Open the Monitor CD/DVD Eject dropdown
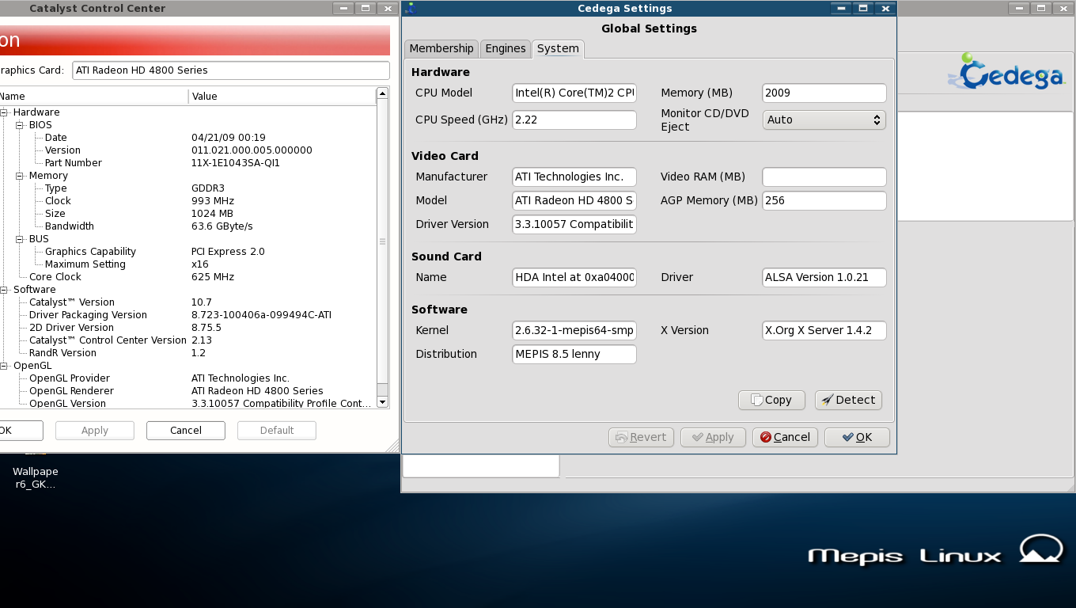The height and width of the screenshot is (608, 1076). (824, 120)
